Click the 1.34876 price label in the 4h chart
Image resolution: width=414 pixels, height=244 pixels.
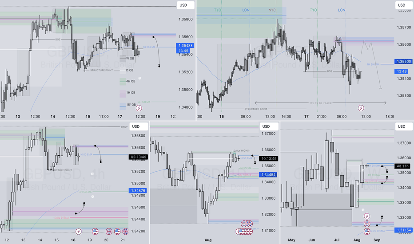pos(138,190)
